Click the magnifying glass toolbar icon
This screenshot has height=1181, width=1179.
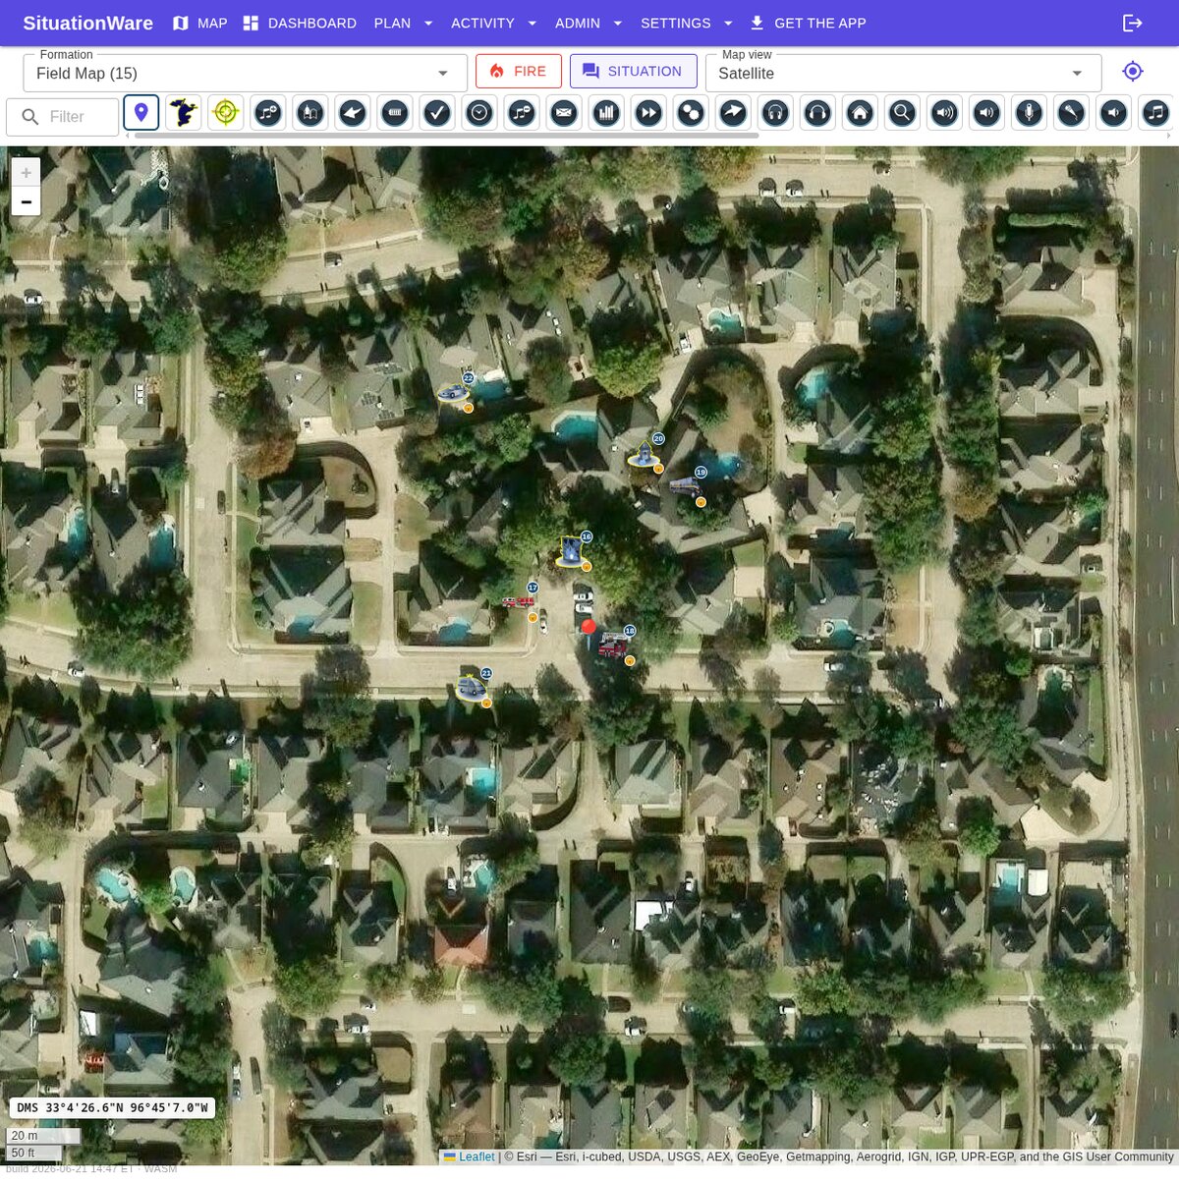point(902,113)
